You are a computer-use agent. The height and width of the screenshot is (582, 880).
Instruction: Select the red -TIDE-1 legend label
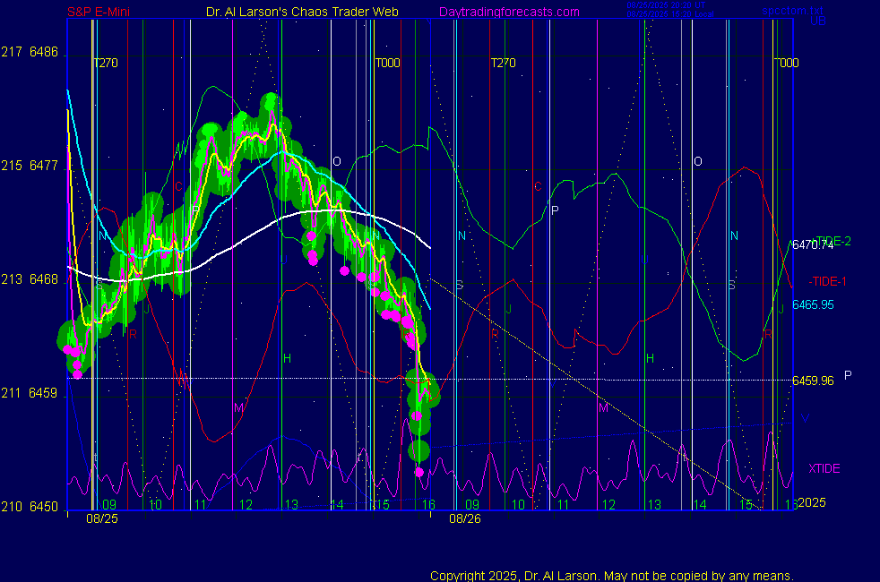827,281
